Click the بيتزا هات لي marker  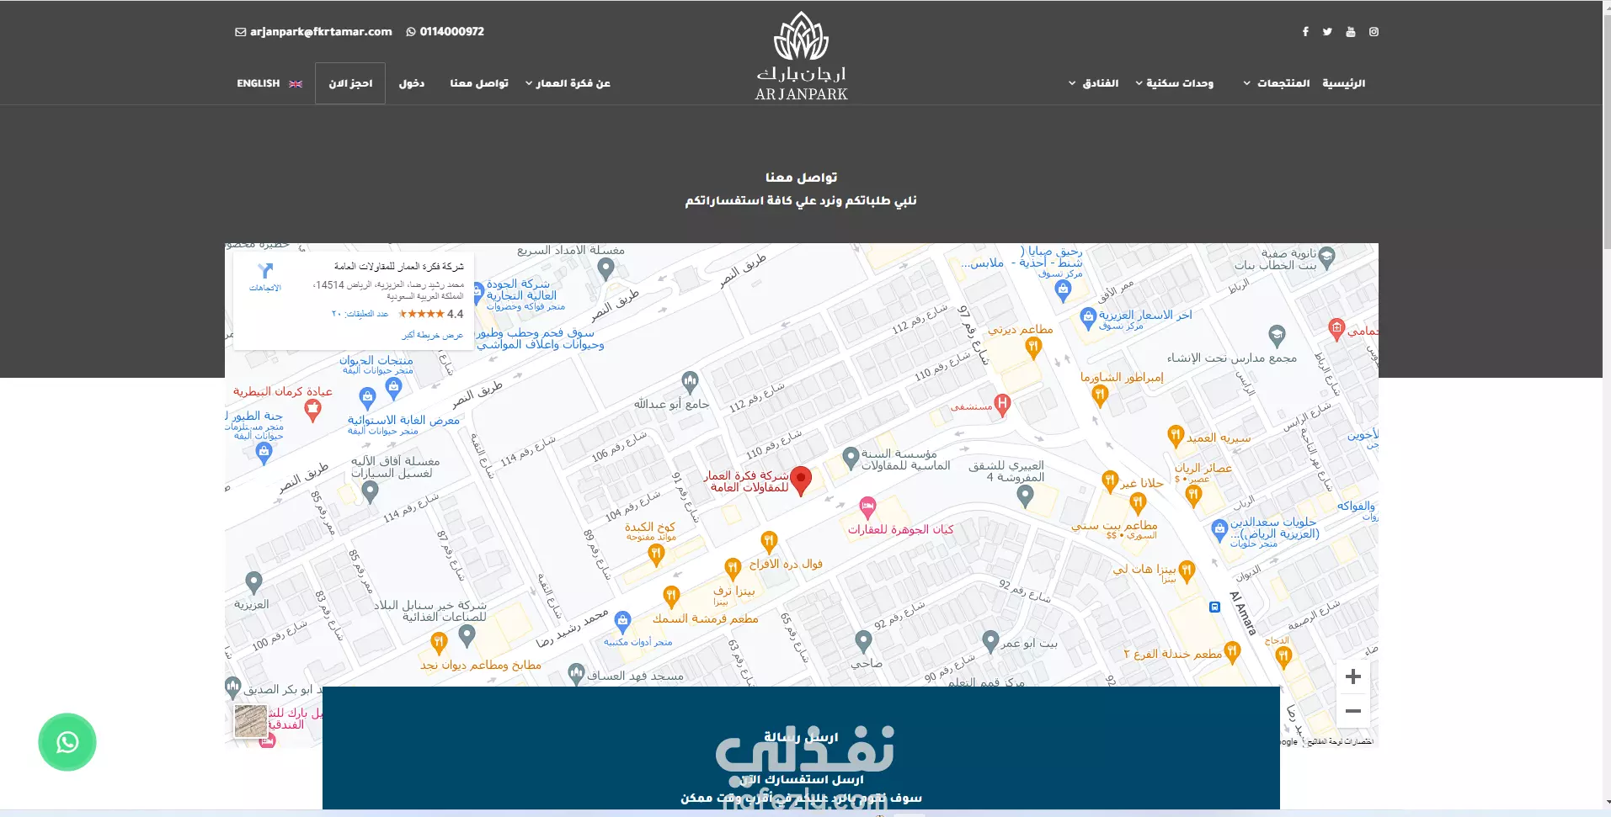point(1187,571)
